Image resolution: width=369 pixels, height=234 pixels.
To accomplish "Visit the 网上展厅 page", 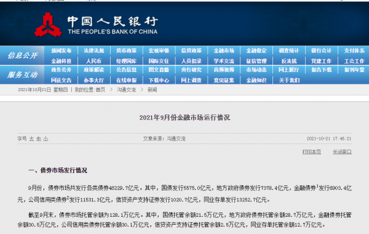I will pyautogui.click(x=289, y=70).
